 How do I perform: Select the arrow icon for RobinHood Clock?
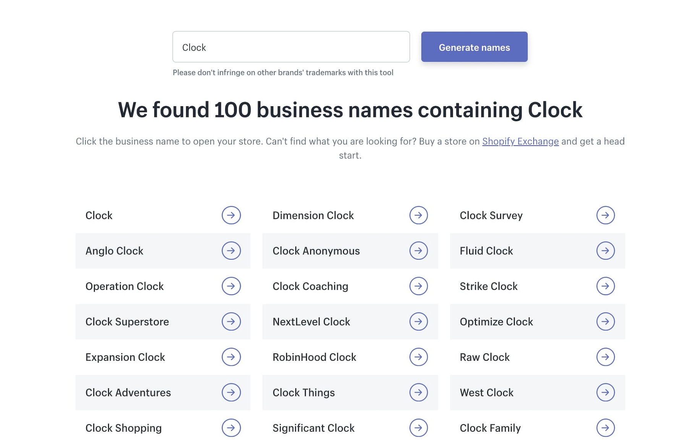[418, 357]
